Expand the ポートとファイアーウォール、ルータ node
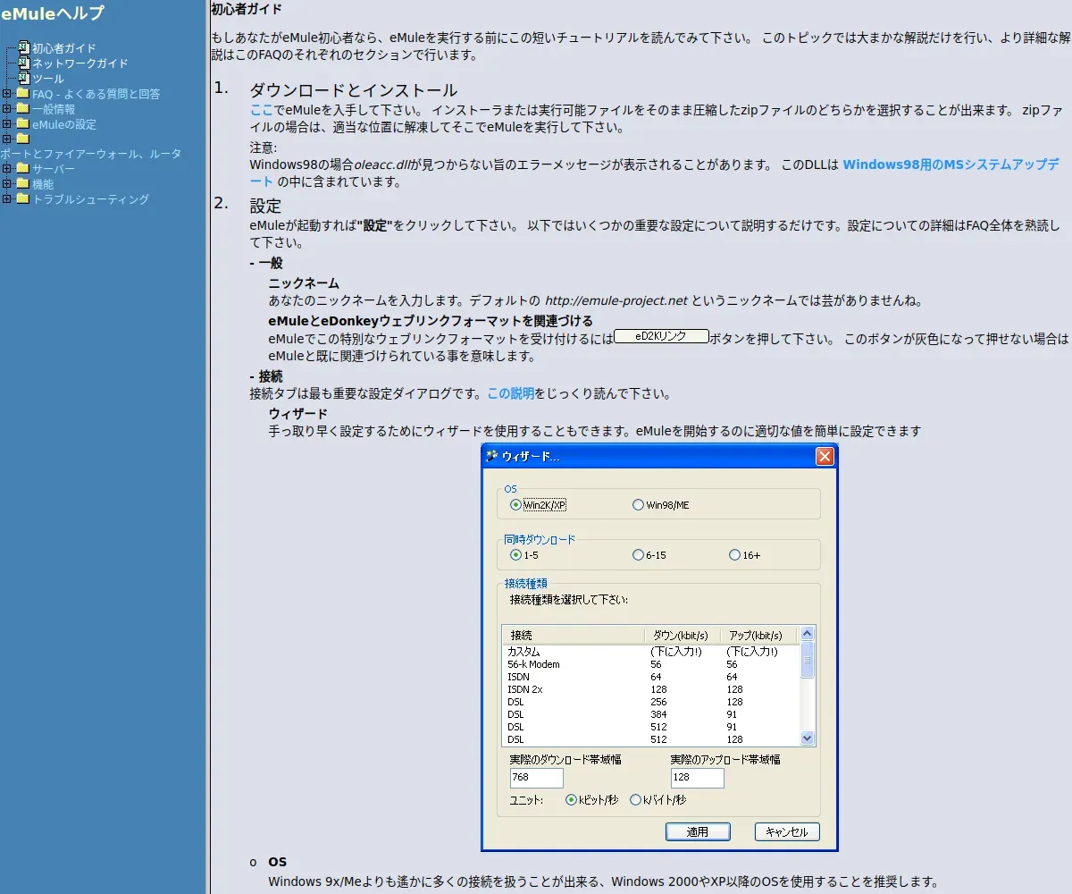 (7, 139)
